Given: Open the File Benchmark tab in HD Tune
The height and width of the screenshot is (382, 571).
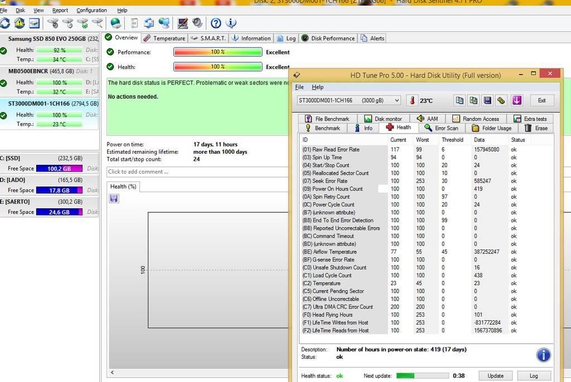Looking at the screenshot, I should 327,119.
